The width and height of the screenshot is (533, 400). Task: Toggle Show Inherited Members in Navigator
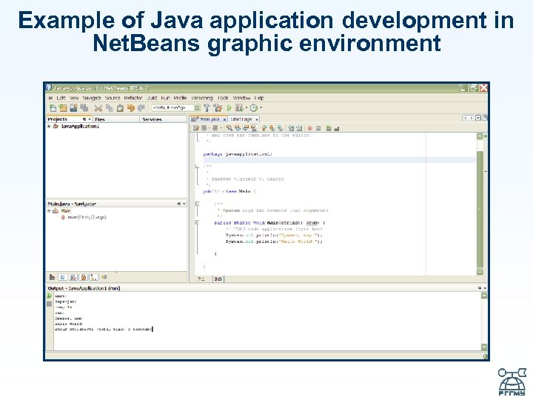click(x=52, y=278)
